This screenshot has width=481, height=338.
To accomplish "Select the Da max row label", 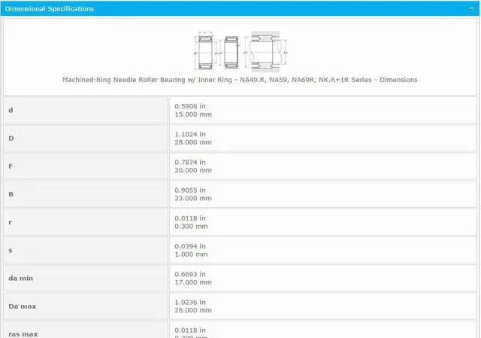I will 22,306.
